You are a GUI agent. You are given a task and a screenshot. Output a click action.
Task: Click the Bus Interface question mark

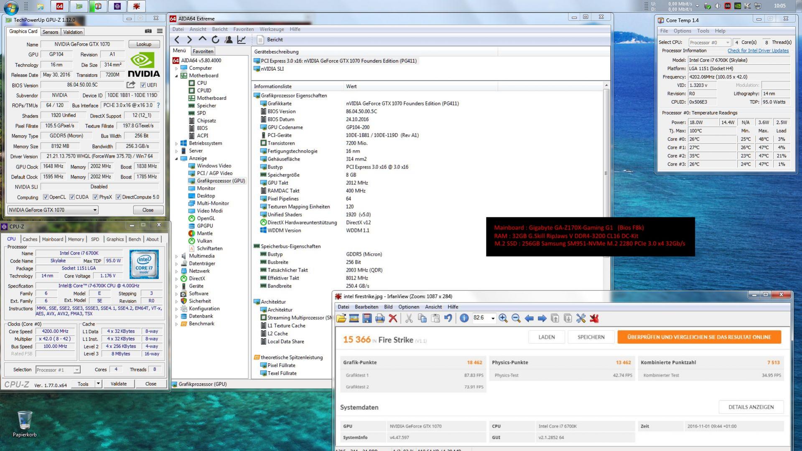click(x=158, y=105)
